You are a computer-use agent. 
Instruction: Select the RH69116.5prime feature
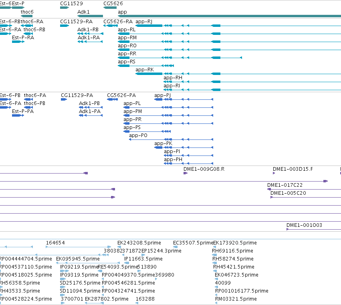232,251
